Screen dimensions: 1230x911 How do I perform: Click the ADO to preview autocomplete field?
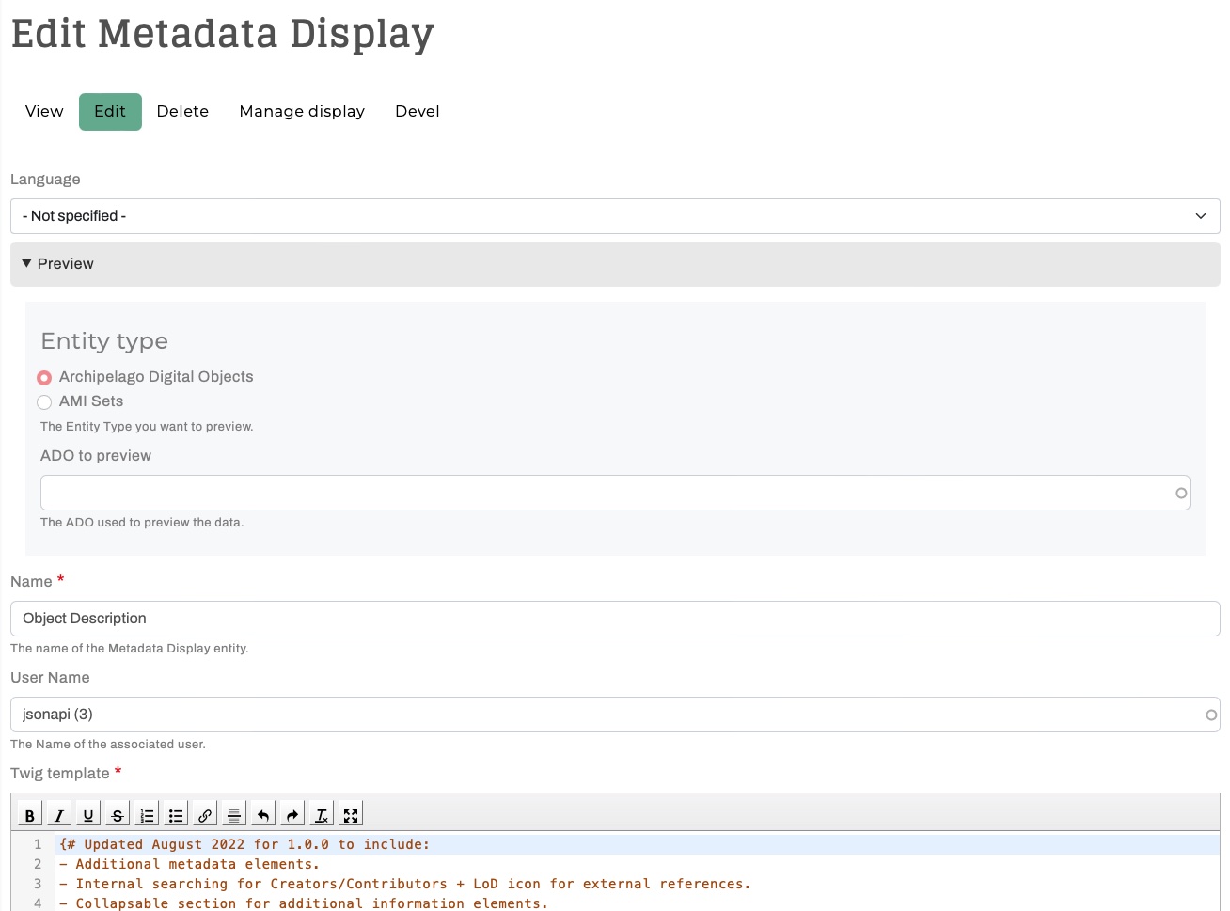(x=607, y=493)
